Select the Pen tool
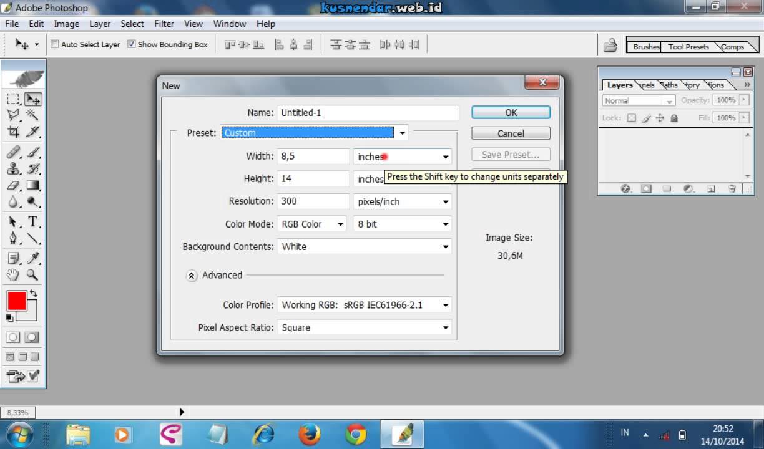Viewport: 764px width, 449px height. (13, 238)
